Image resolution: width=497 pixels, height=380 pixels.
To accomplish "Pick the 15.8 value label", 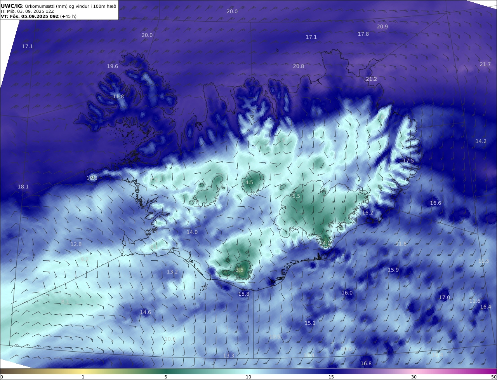I will click(243, 294).
